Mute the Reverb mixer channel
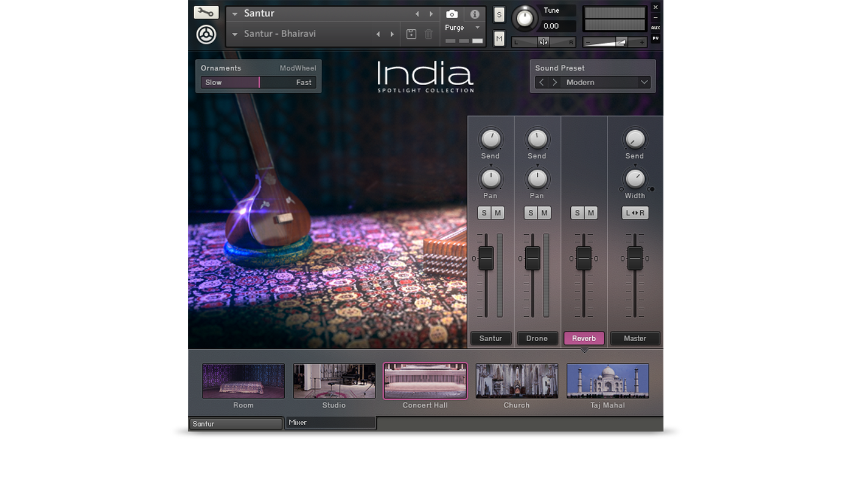852x489 pixels. (x=590, y=213)
